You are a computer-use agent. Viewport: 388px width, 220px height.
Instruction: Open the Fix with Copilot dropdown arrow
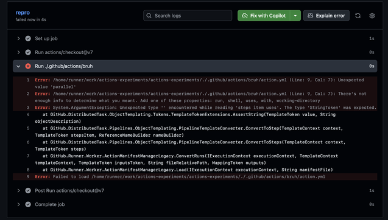[x=295, y=16]
